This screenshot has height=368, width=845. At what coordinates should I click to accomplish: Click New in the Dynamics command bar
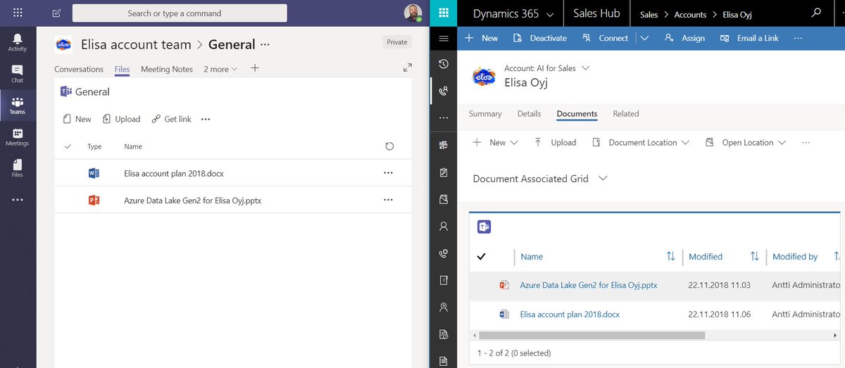coord(481,38)
